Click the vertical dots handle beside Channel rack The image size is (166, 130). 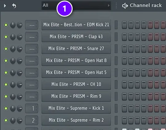(116, 6)
